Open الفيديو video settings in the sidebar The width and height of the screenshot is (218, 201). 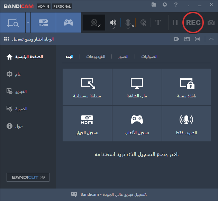pyautogui.click(x=17, y=91)
